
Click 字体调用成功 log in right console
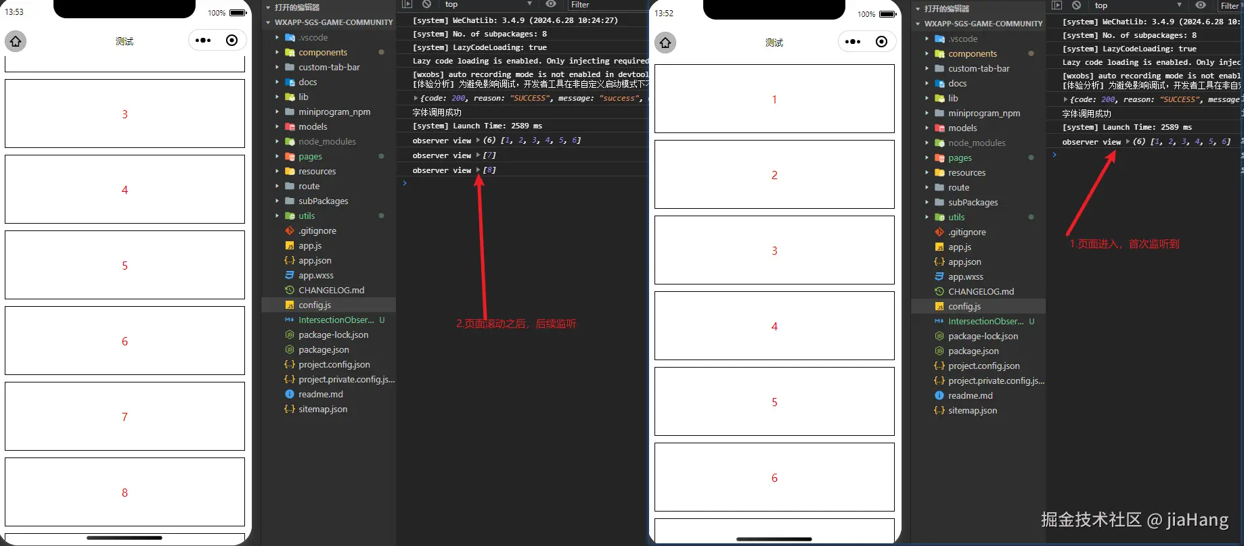(x=1086, y=114)
